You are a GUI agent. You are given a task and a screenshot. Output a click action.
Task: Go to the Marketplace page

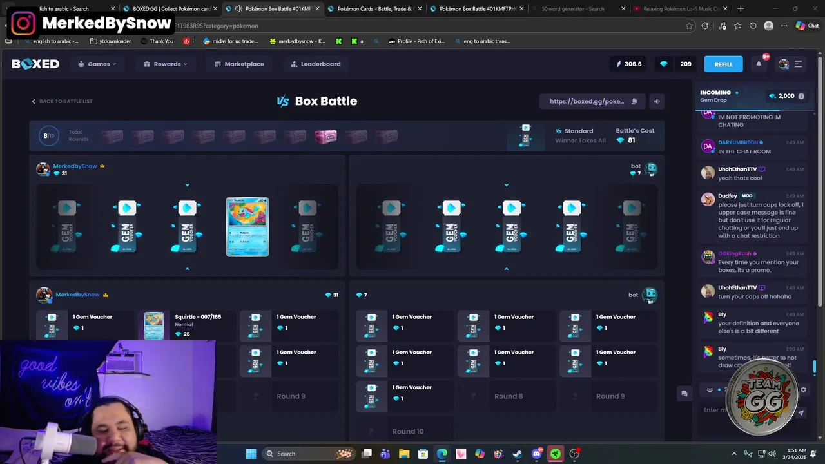pos(239,64)
